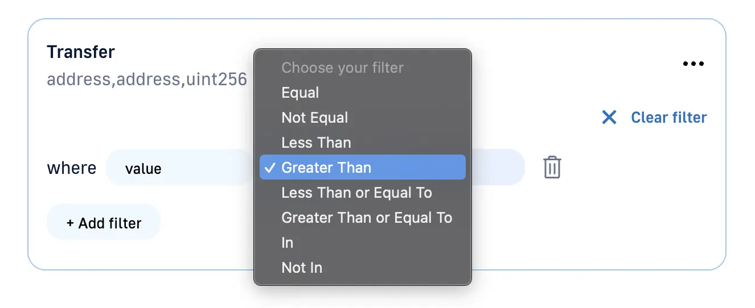Click the Choose your filter header
Image resolution: width=755 pixels, height=308 pixels.
[x=342, y=68]
